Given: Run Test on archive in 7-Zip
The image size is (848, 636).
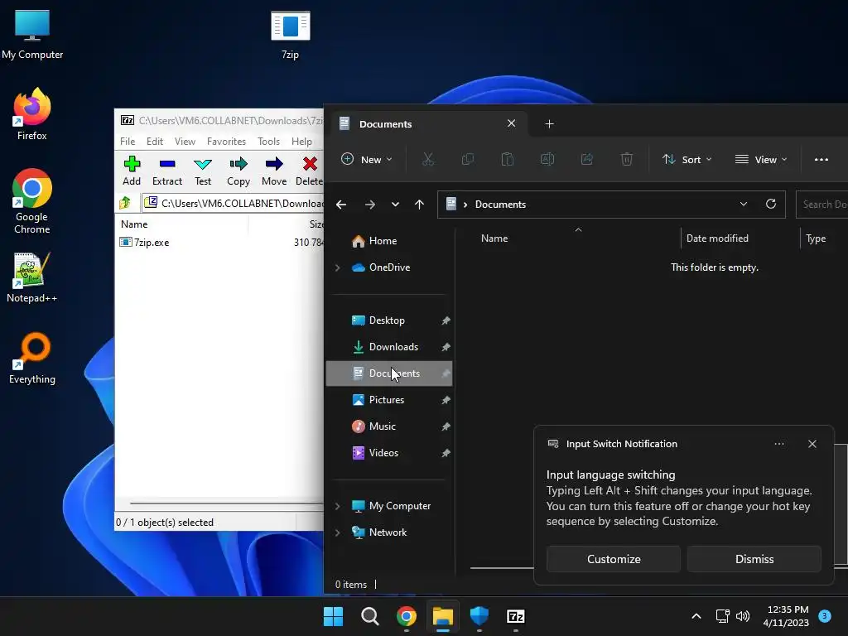Looking at the screenshot, I should (203, 171).
